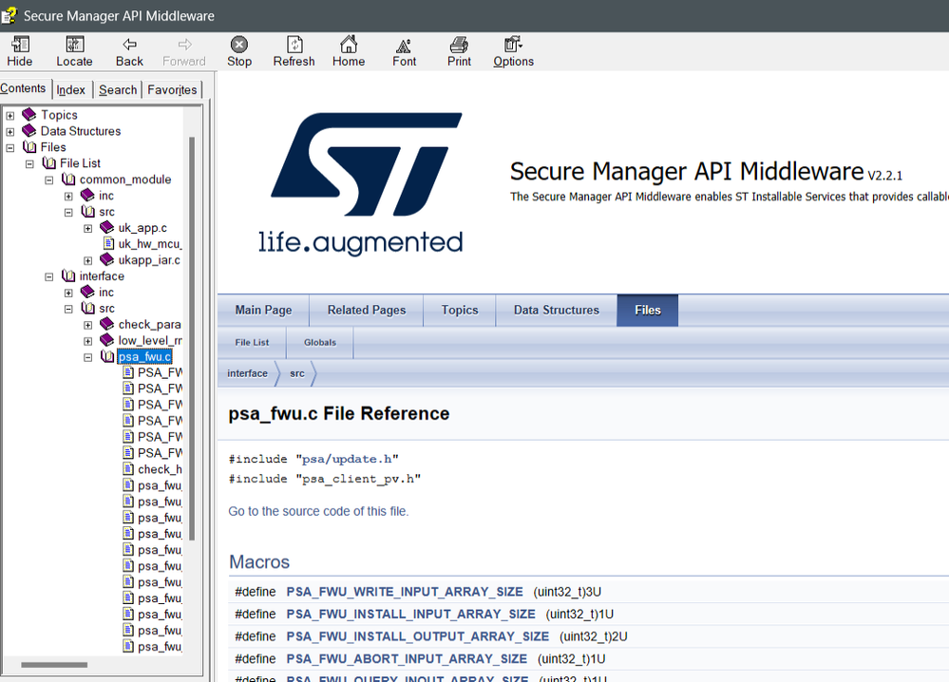This screenshot has height=682, width=949.
Task: Switch to the Favorites tab
Action: (x=172, y=89)
